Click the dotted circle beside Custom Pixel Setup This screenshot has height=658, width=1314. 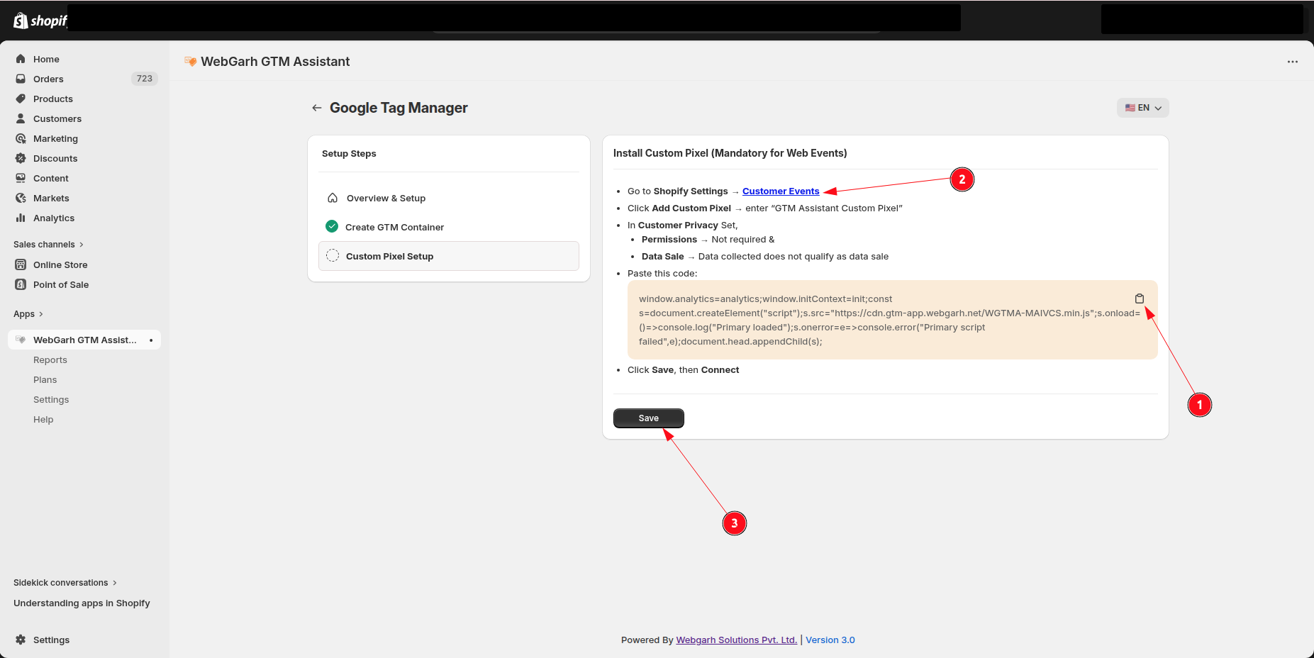click(332, 256)
